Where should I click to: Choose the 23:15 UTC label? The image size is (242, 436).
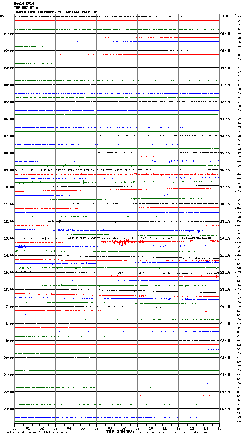click(x=225, y=290)
